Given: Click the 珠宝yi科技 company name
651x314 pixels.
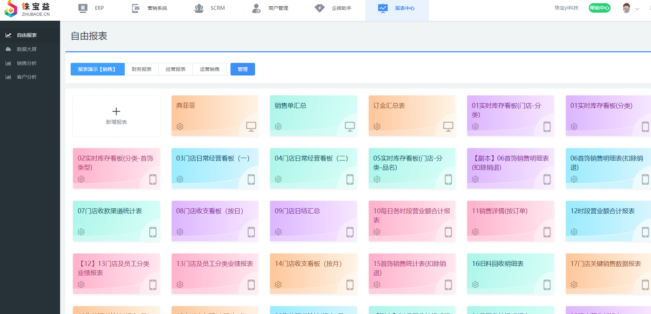Looking at the screenshot, I should point(566,8).
